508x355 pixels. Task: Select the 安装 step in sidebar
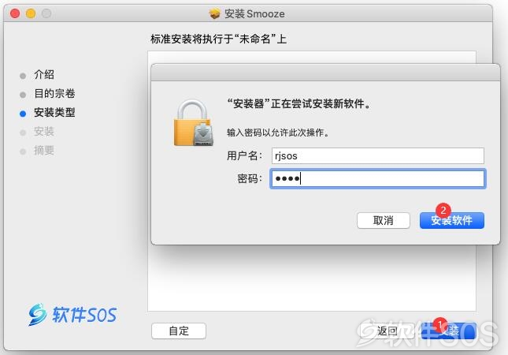coord(44,132)
